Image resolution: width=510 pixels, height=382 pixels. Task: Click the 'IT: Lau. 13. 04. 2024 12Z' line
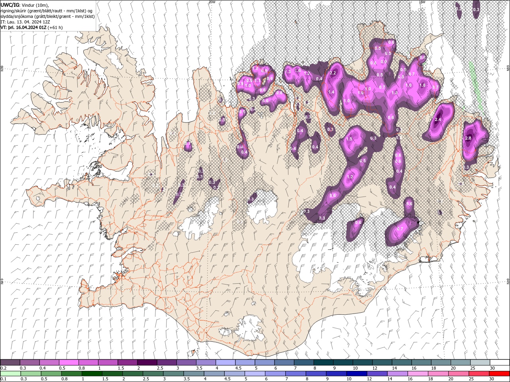pos(25,22)
